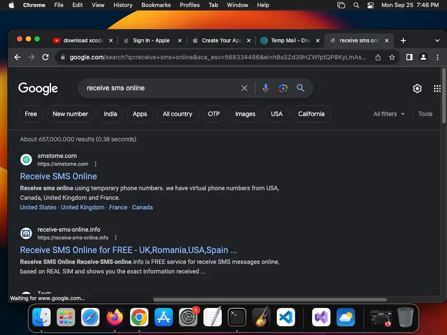
Task: Select the India filter chip
Action: coord(110,114)
